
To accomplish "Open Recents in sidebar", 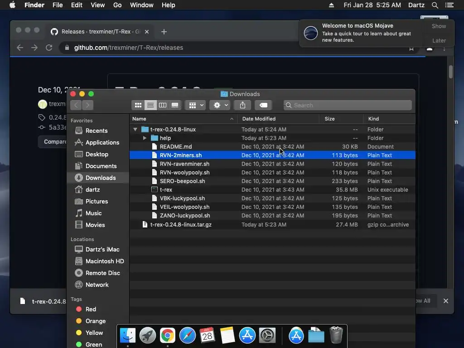I will pos(98,130).
